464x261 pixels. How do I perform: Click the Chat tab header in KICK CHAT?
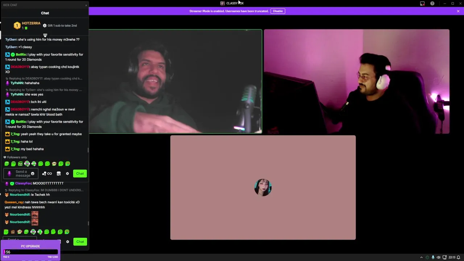point(45,13)
